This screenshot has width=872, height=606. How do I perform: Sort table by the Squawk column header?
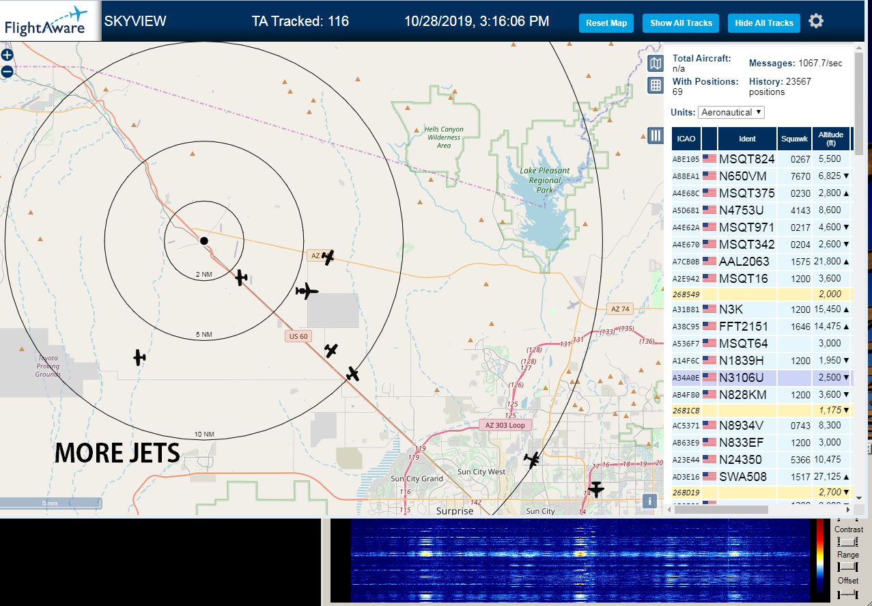coord(796,139)
